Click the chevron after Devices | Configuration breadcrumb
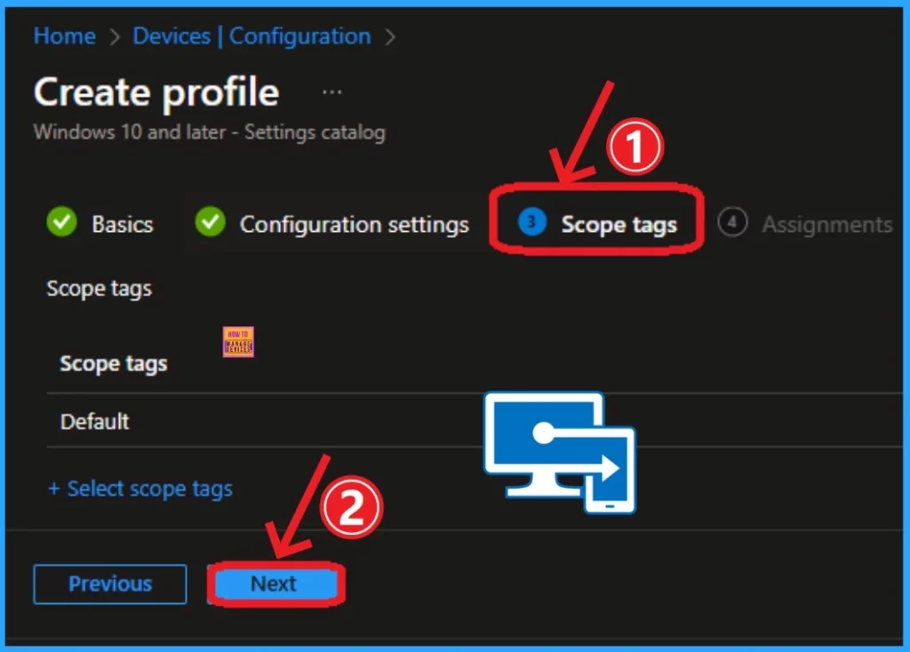910x652 pixels. (x=391, y=37)
